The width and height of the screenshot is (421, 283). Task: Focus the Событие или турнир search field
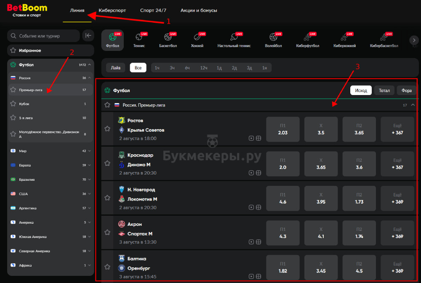pyautogui.click(x=43, y=36)
